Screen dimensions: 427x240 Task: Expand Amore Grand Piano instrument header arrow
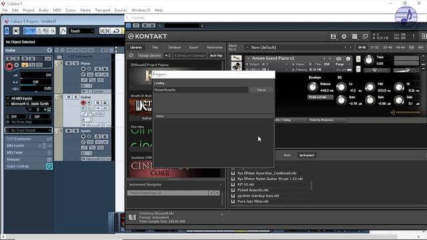(248, 58)
